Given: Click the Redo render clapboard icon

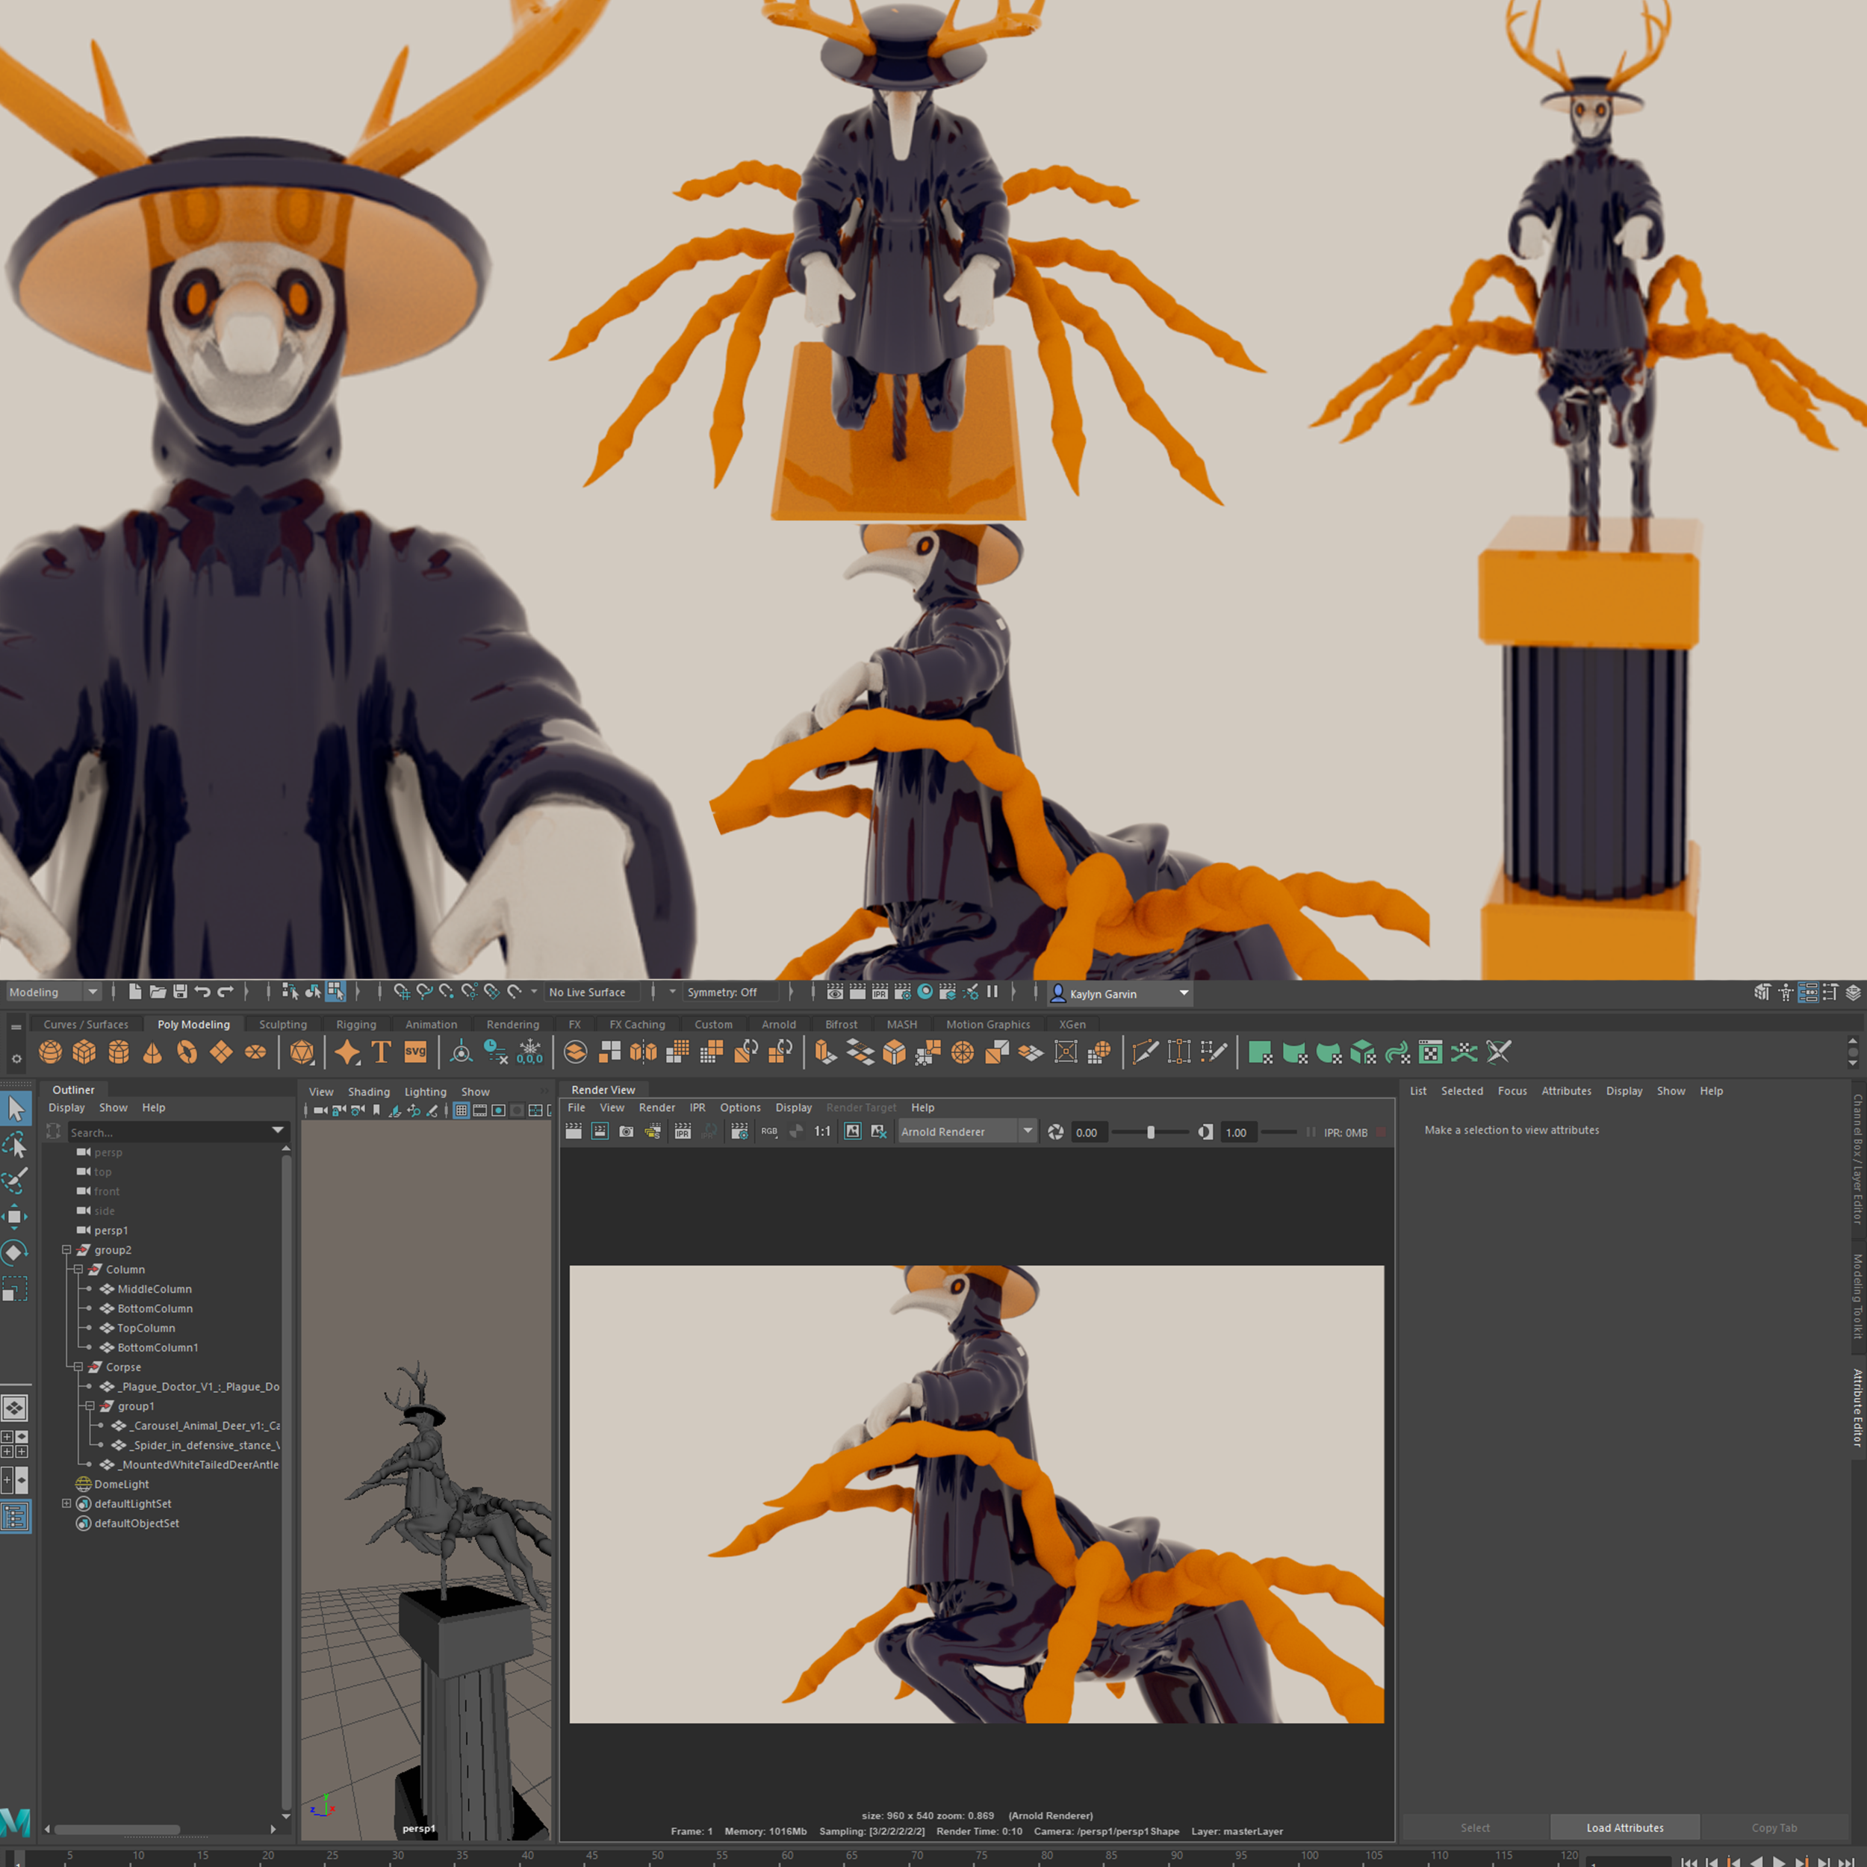Looking at the screenshot, I should (x=573, y=1131).
